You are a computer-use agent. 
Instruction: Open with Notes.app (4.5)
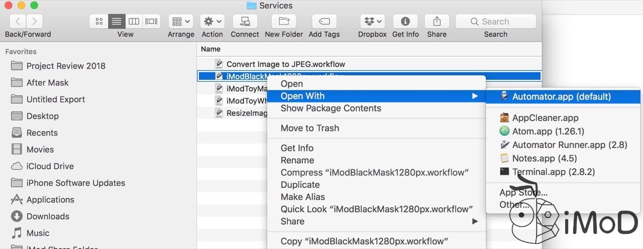[563, 158]
